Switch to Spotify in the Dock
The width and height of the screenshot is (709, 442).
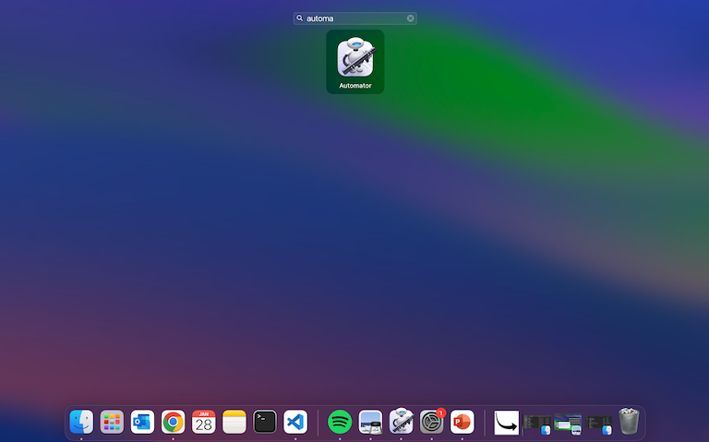tap(340, 422)
